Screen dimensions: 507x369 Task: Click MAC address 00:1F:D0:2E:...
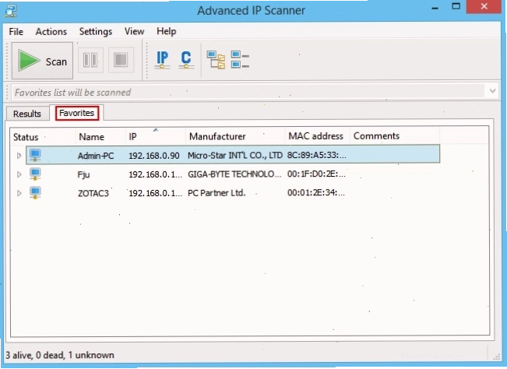pos(316,174)
